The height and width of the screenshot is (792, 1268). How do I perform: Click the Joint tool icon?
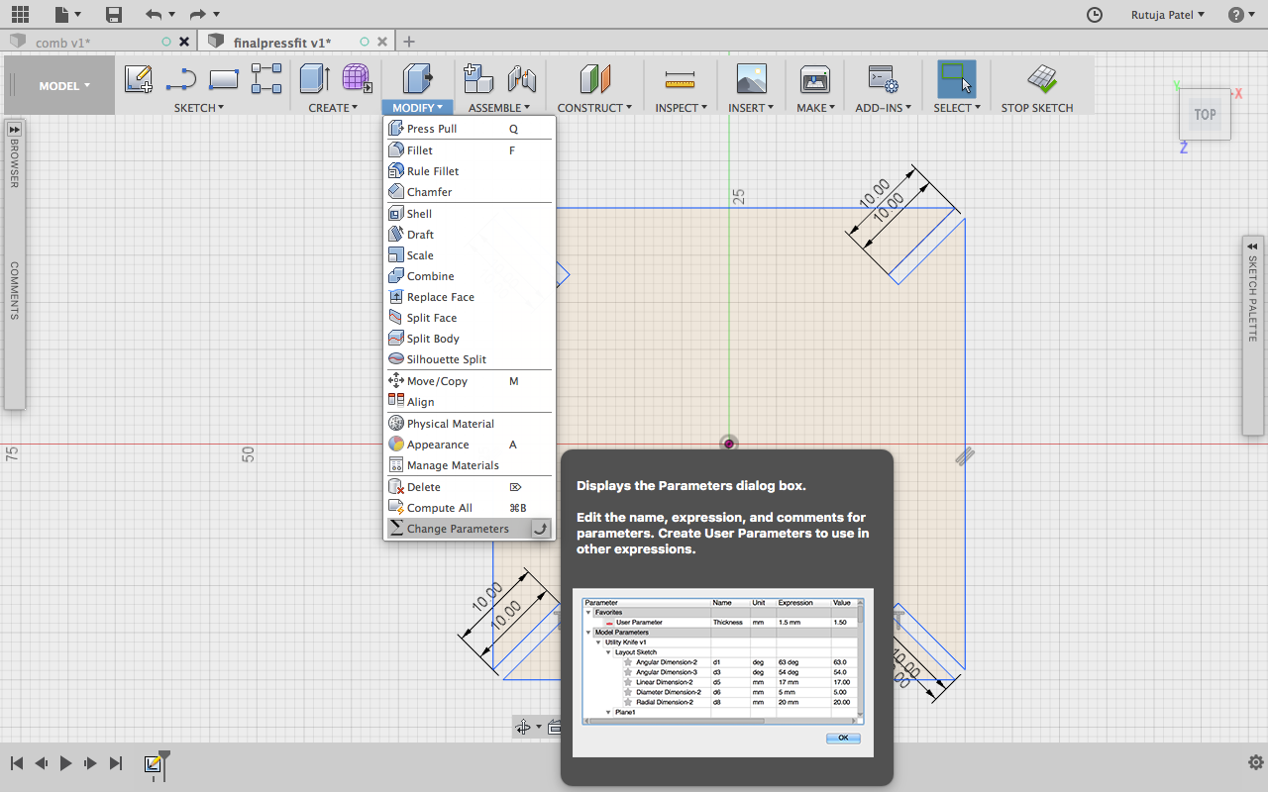pyautogui.click(x=521, y=79)
